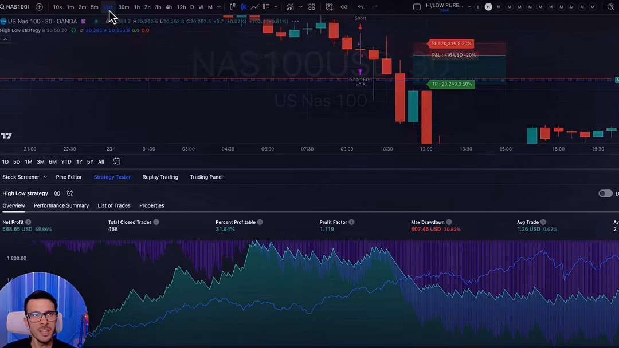Show info for Avg Trade
The image size is (619, 348).
[543, 222]
